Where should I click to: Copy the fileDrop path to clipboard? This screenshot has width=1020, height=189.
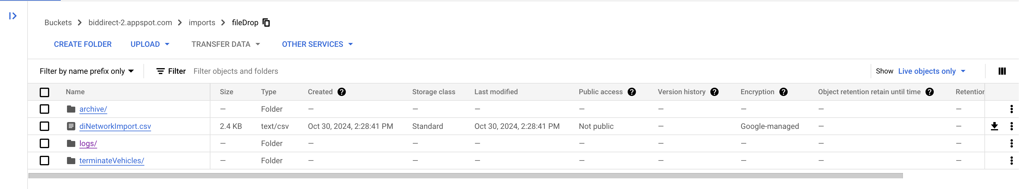(266, 23)
